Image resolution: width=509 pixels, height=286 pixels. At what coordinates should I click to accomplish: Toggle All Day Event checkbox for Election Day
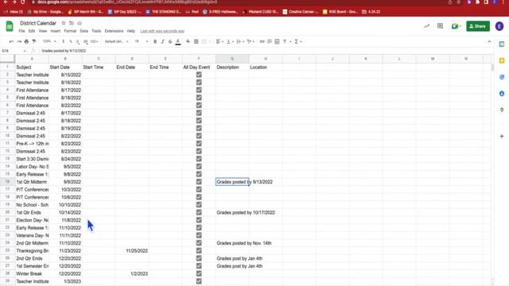pos(199,220)
